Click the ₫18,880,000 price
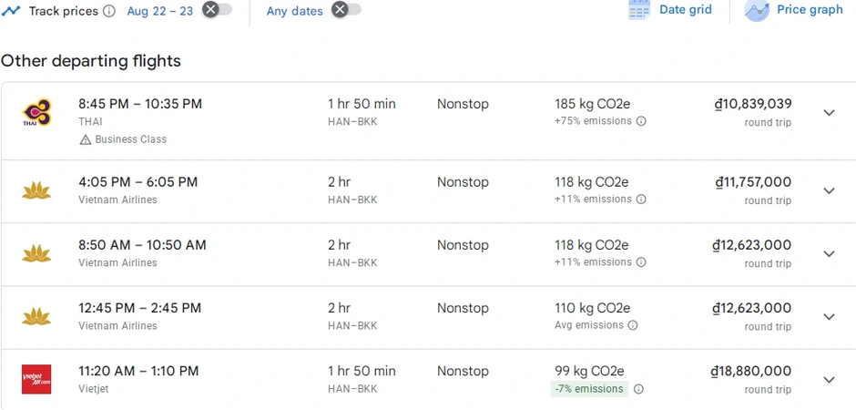The width and height of the screenshot is (856, 410). pyautogui.click(x=751, y=371)
